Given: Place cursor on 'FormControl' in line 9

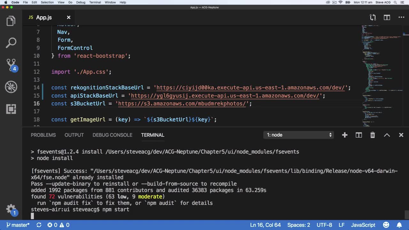Looking at the screenshot, I should pos(75,48).
